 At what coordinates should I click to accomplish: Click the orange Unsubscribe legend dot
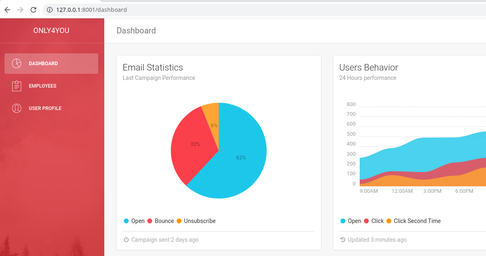tap(179, 221)
